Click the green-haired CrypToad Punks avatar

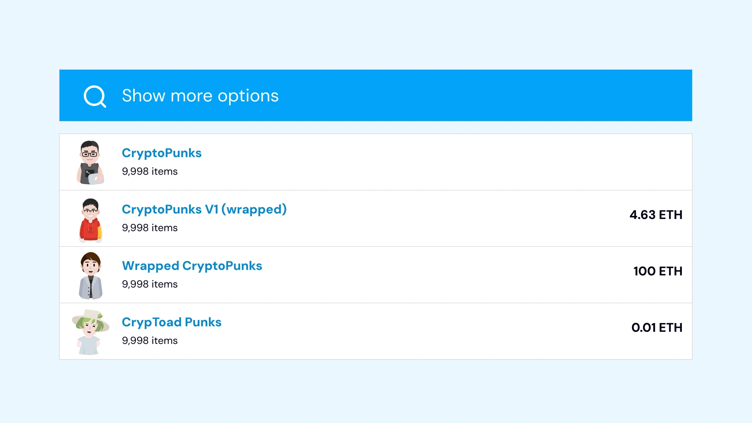coord(90,332)
